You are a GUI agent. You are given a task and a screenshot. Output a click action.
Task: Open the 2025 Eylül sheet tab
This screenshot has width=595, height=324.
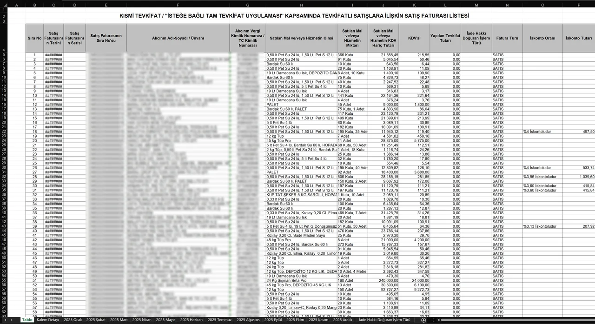(273, 320)
